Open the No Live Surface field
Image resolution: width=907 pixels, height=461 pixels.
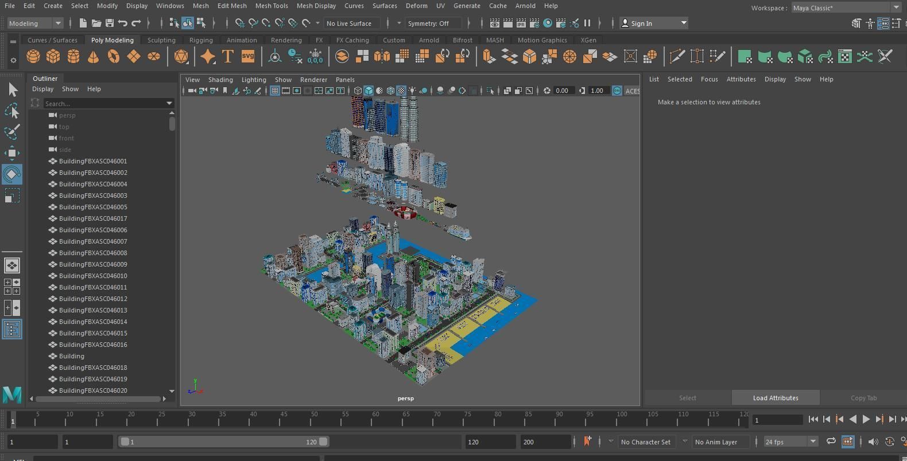point(352,23)
